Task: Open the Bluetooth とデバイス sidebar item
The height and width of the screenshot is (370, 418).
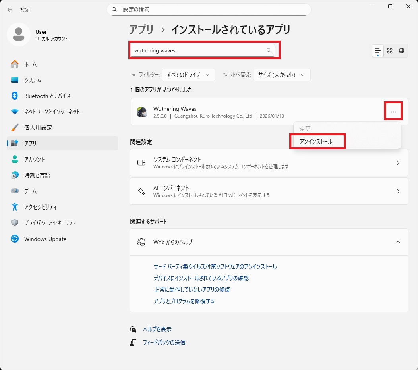Action: tap(47, 96)
